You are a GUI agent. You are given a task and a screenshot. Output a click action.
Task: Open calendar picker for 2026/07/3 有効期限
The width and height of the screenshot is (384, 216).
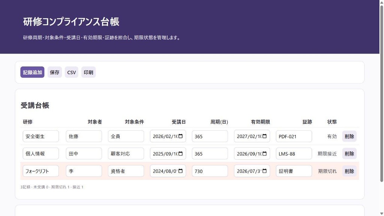pos(264,171)
